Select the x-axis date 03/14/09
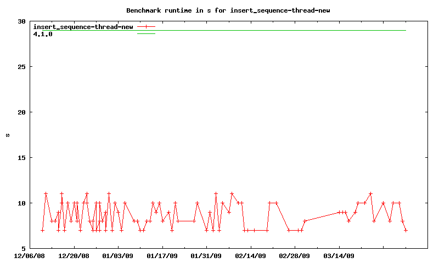The image size is (439, 263). (339, 255)
